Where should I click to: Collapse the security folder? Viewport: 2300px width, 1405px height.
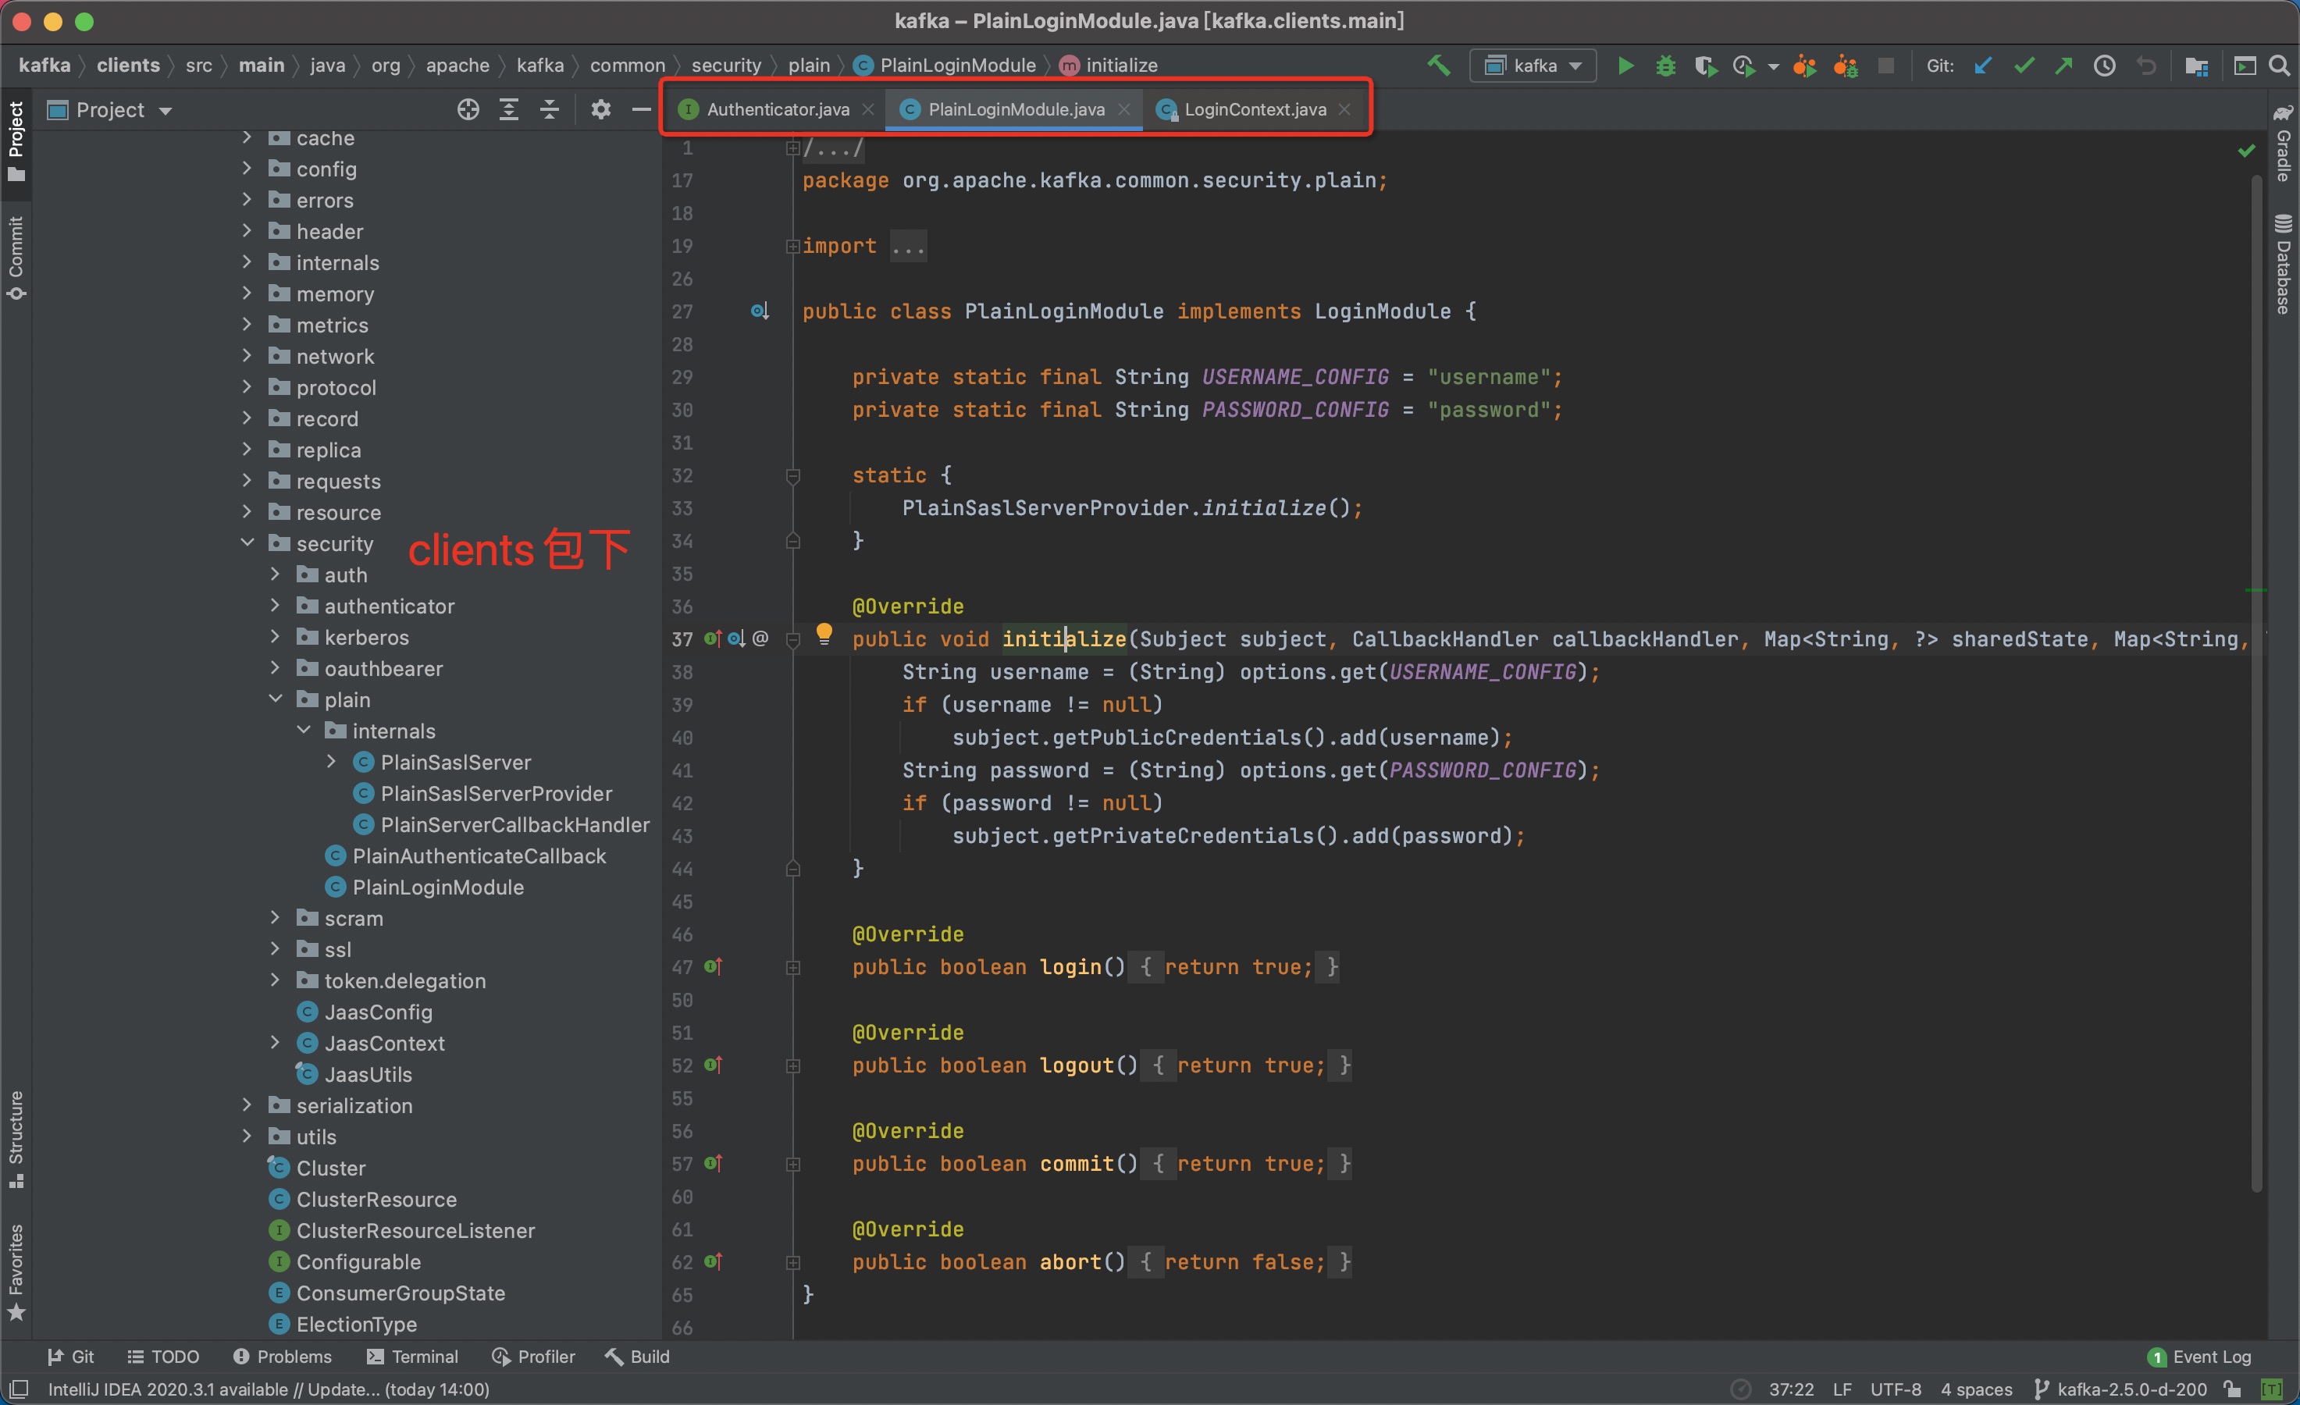[247, 543]
